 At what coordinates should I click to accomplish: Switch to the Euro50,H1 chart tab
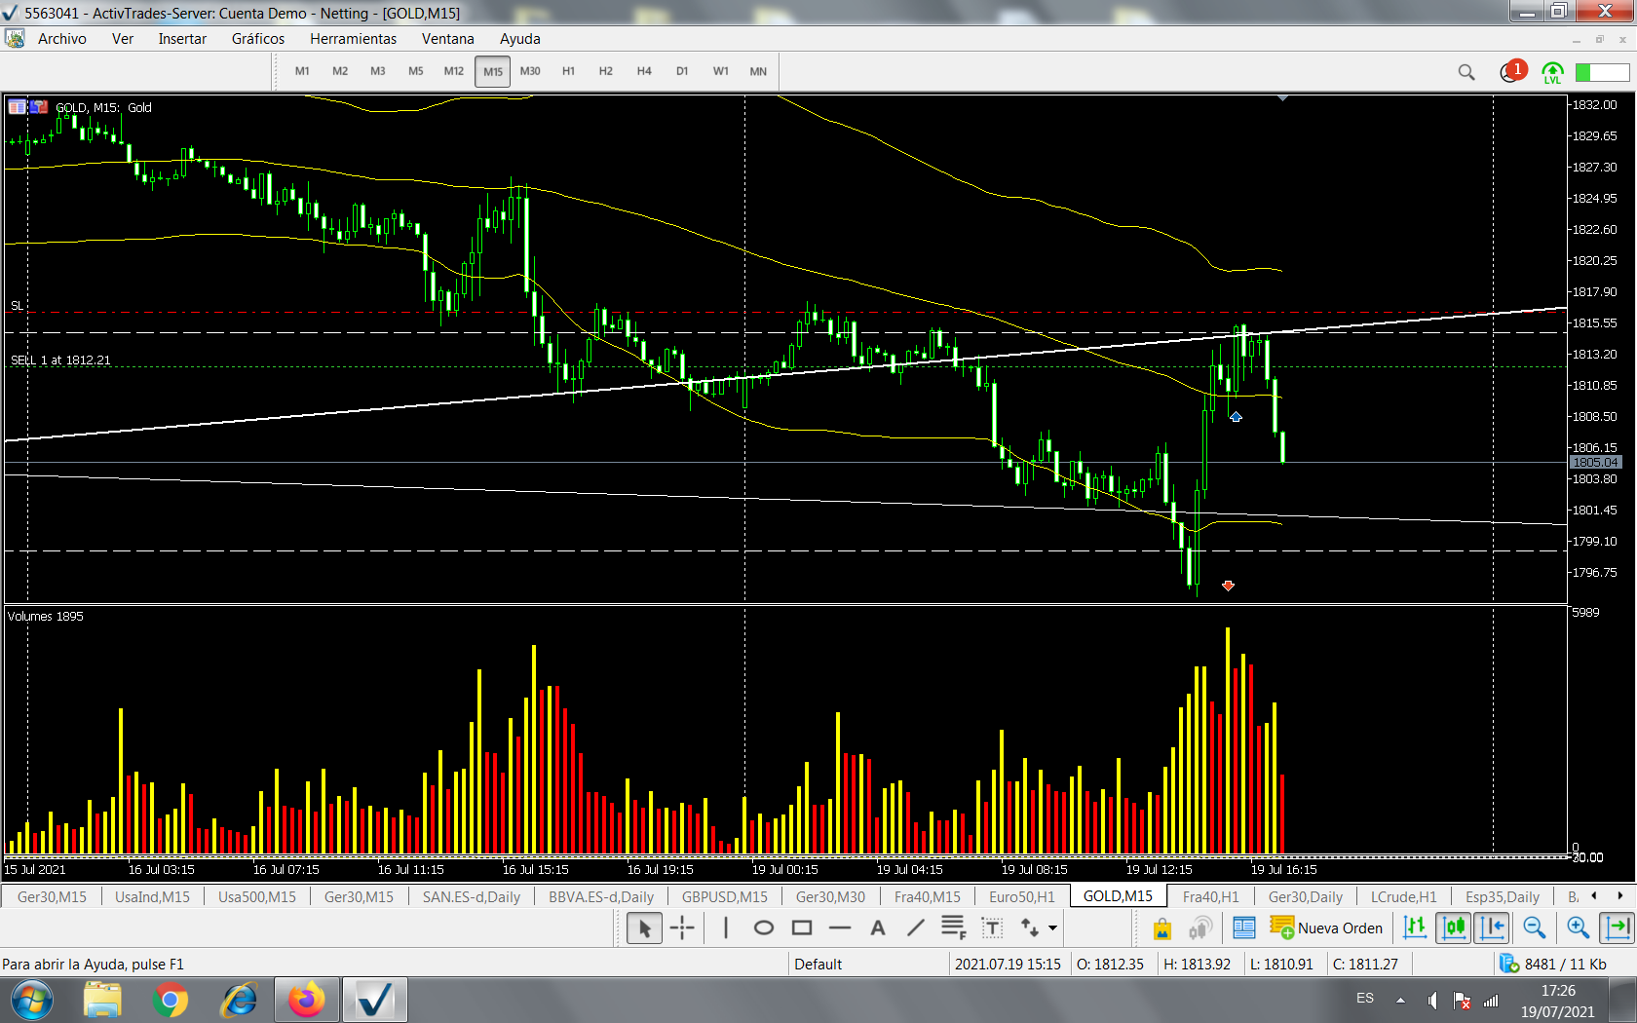coord(1021,896)
